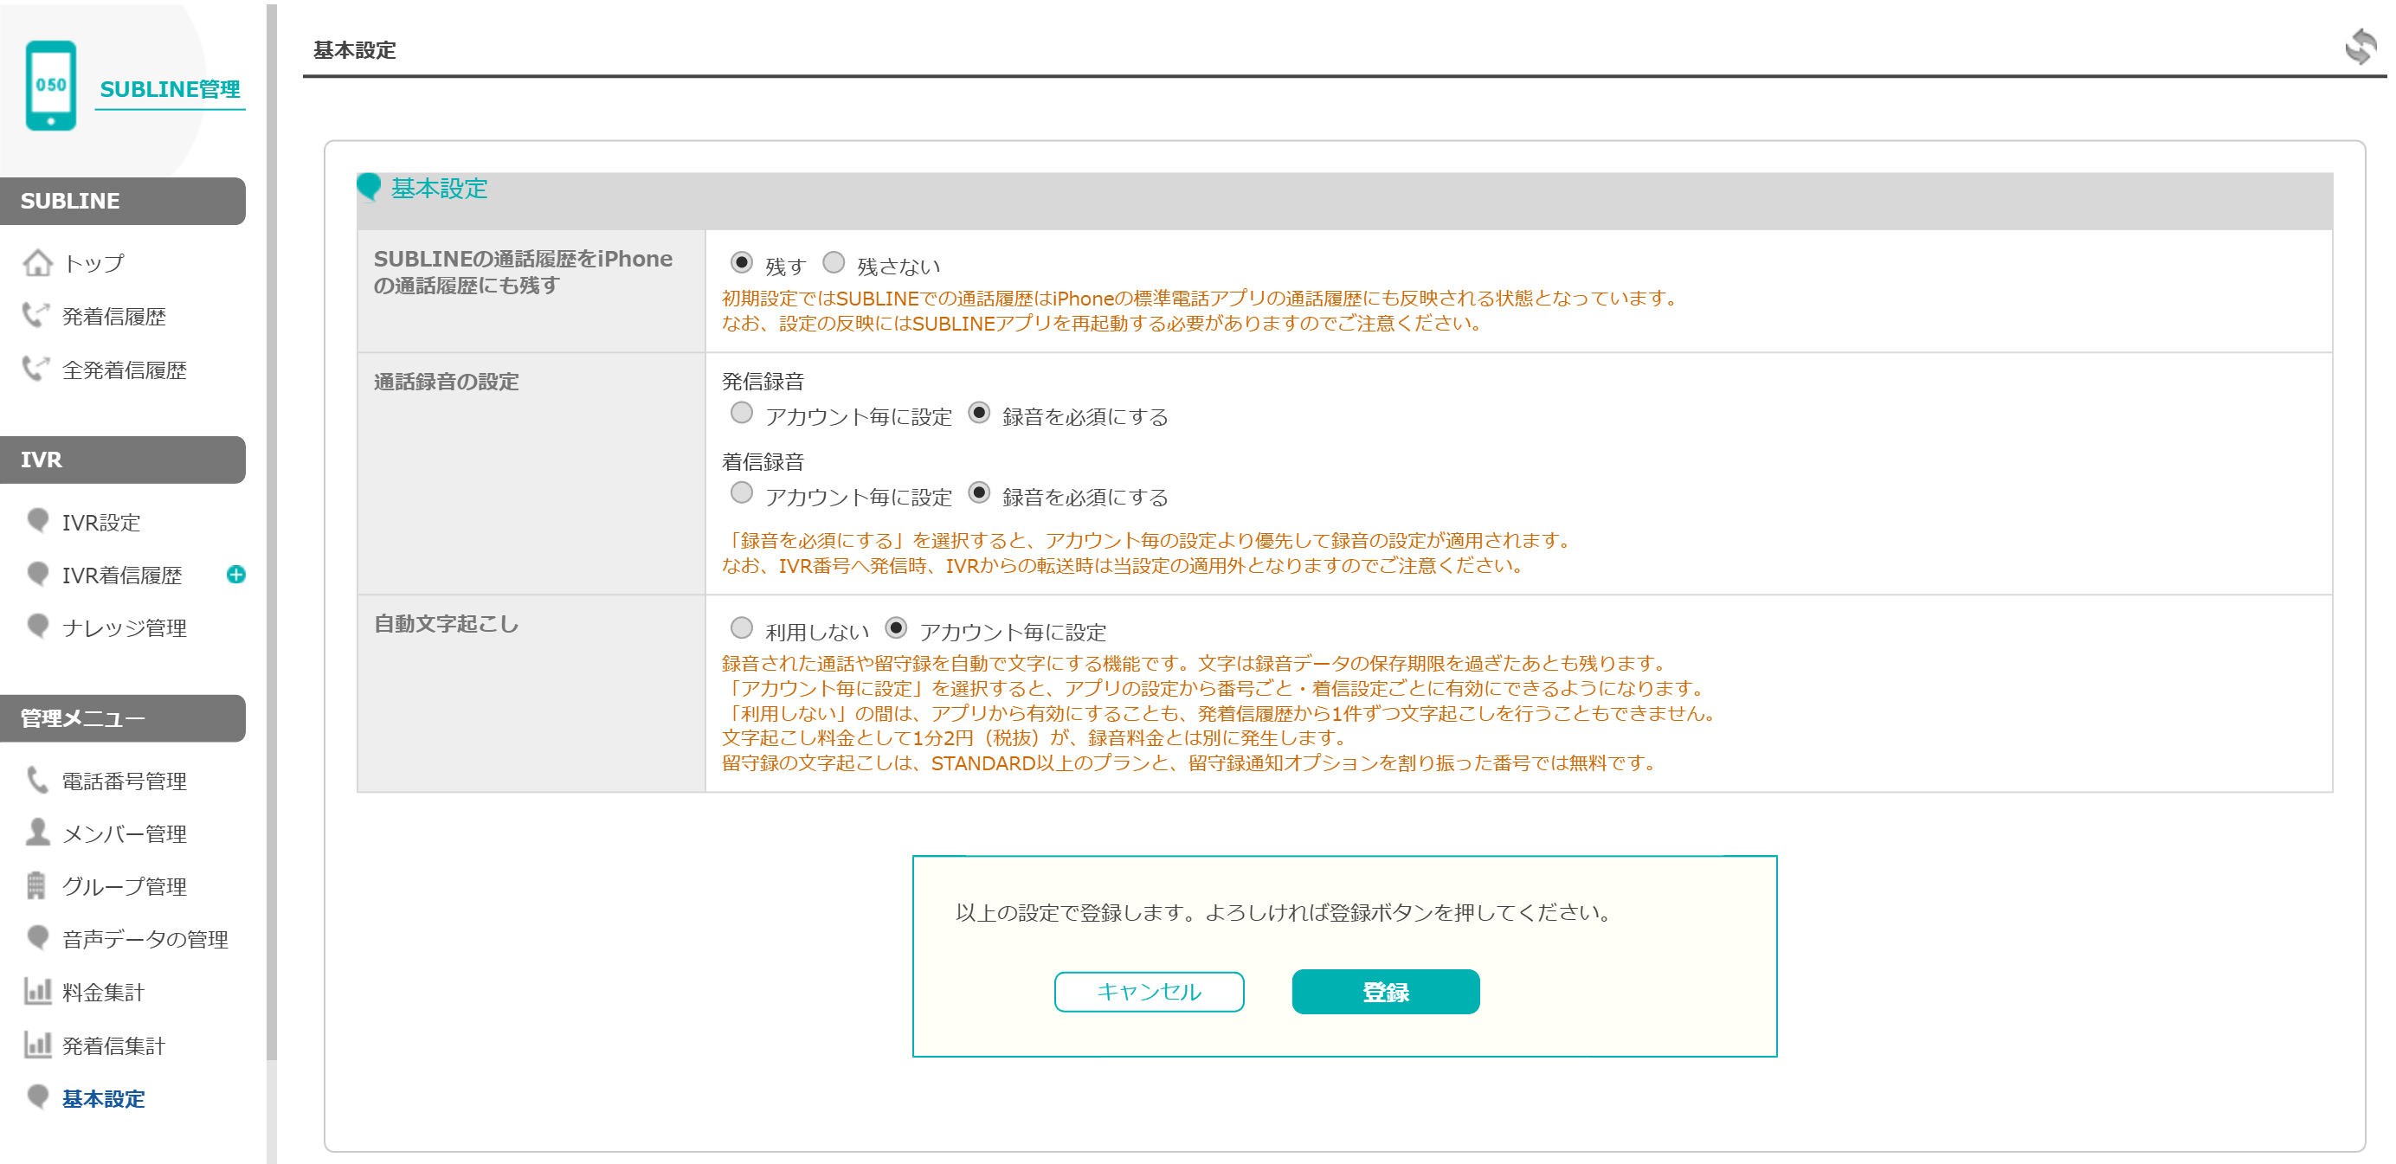Screen dimensions: 2396x1164
Task: Open ナレッジ管理 menu item
Action: [x=124, y=628]
